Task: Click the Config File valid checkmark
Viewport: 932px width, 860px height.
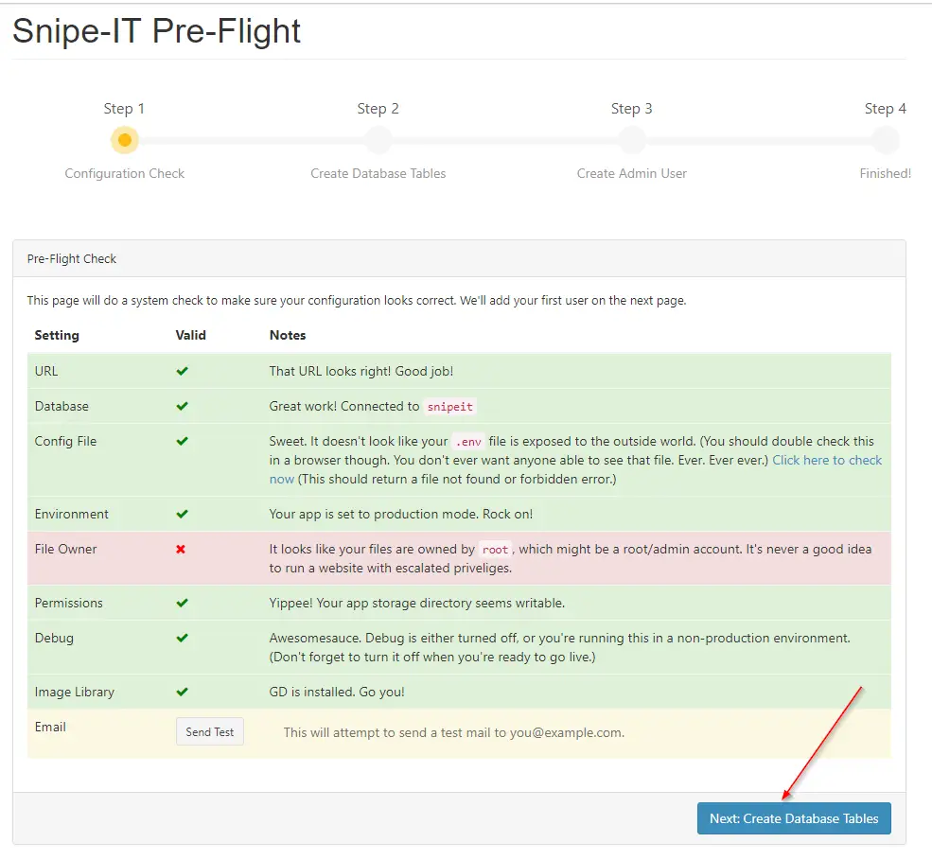Action: (182, 441)
